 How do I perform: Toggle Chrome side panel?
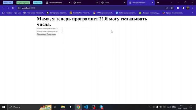tap(183, 8)
